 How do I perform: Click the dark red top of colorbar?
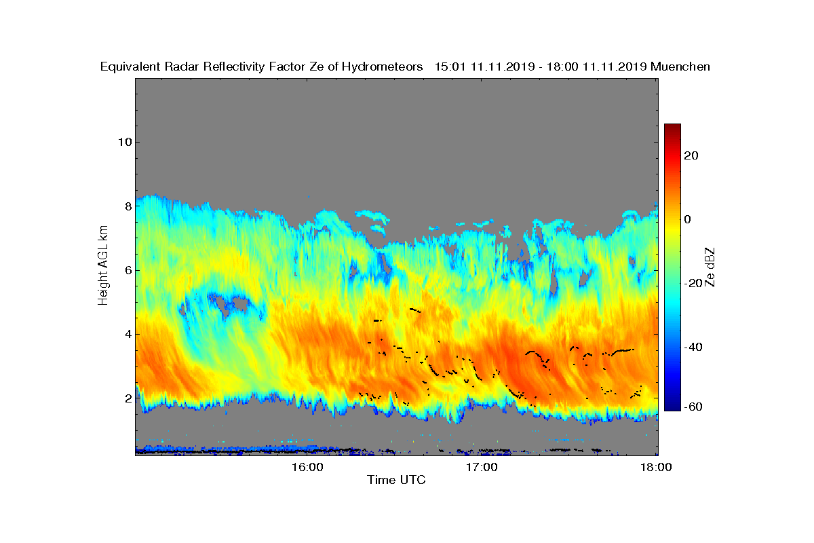[672, 127]
